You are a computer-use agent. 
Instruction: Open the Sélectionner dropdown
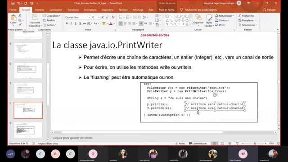tap(248, 25)
